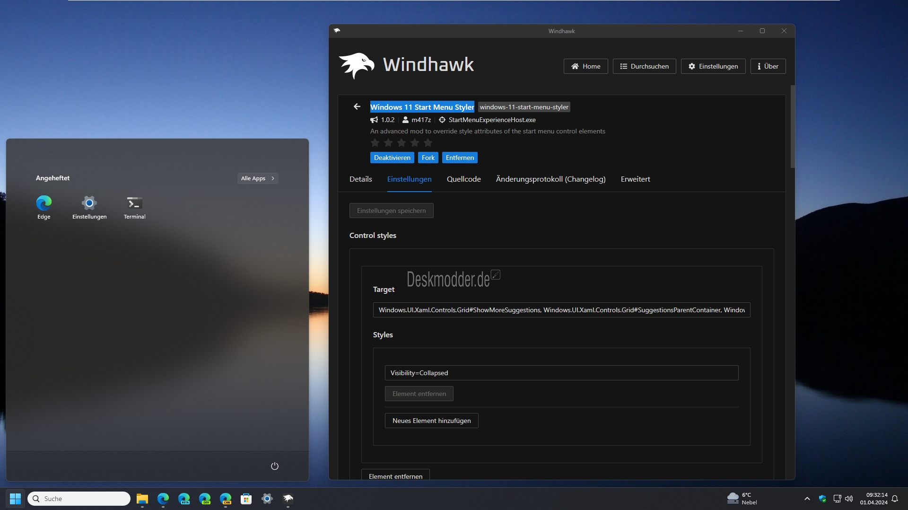Viewport: 908px width, 510px height.
Task: Open File Explorer from the taskbar
Action: pos(142,499)
